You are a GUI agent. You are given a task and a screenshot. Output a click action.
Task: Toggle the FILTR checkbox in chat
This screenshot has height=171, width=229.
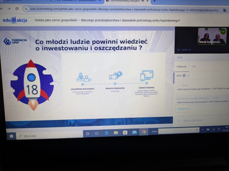tap(184, 76)
